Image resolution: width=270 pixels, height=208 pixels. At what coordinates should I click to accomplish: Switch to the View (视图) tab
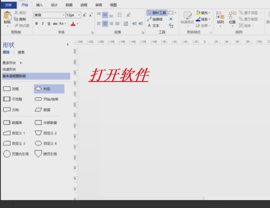tap(113, 5)
